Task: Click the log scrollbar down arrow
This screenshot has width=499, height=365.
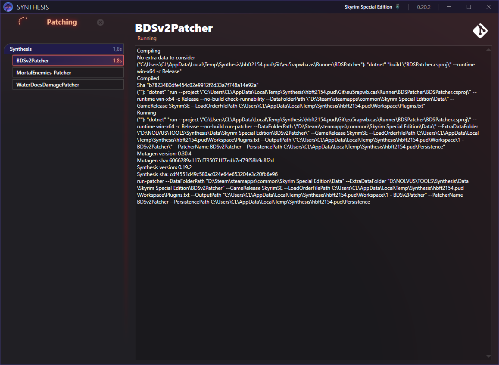Action: (x=489, y=356)
